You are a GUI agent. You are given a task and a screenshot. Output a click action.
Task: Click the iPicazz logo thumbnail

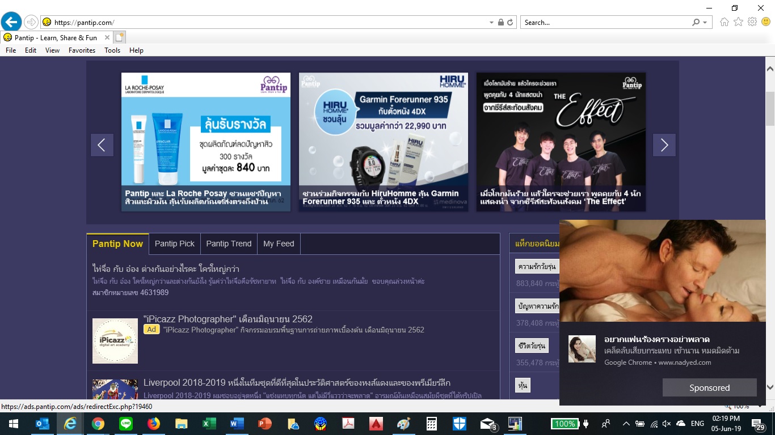pyautogui.click(x=115, y=341)
